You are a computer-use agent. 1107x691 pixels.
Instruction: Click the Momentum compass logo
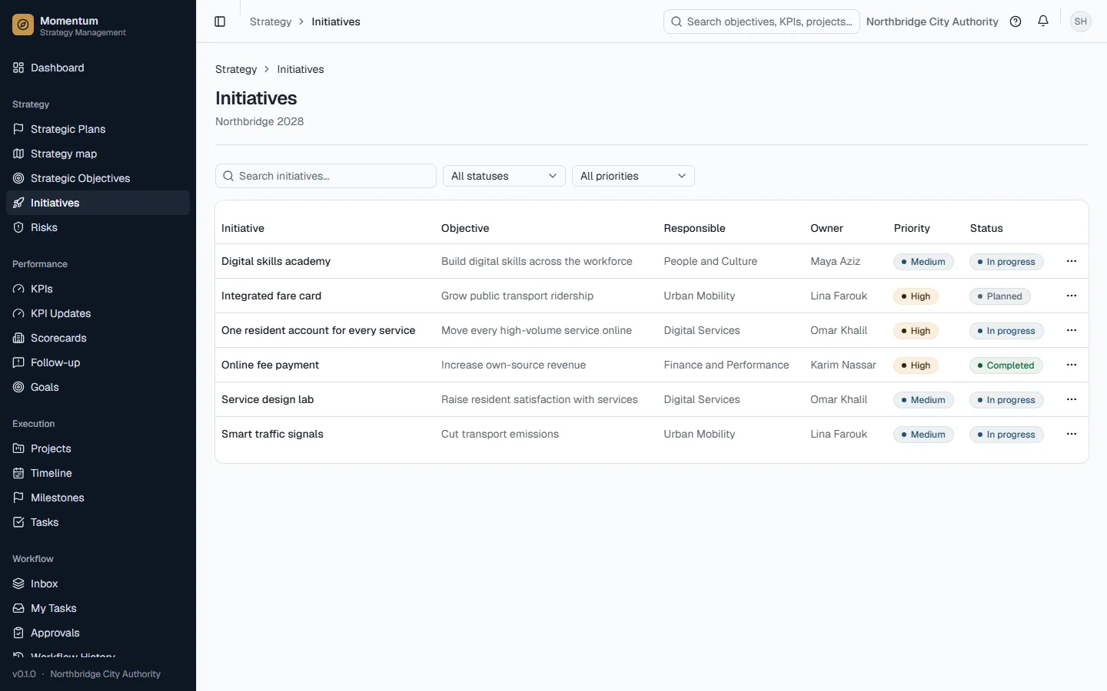tap(23, 25)
